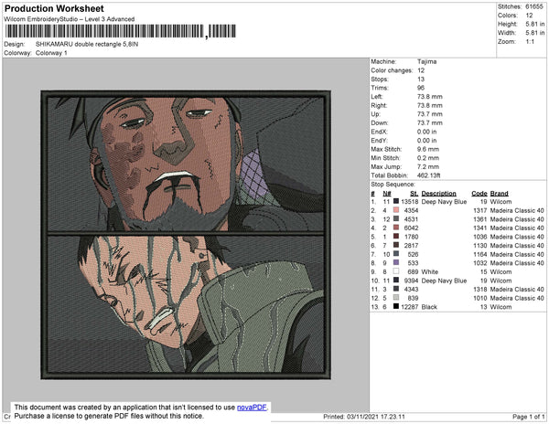This screenshot has width=549, height=424.
Task: Select the rose swatch with 6042 stitches
Action: click(396, 228)
